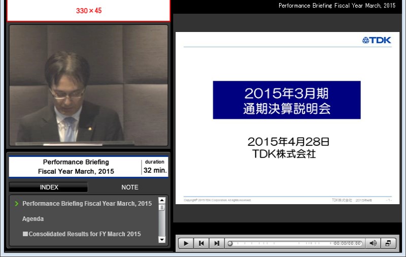Click the 330×45 banner placeholder

(88, 10)
